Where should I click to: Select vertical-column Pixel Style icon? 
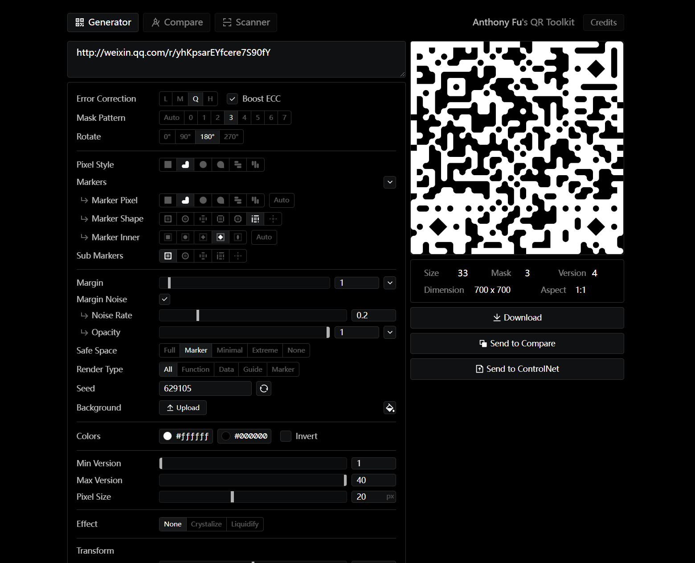(x=255, y=164)
